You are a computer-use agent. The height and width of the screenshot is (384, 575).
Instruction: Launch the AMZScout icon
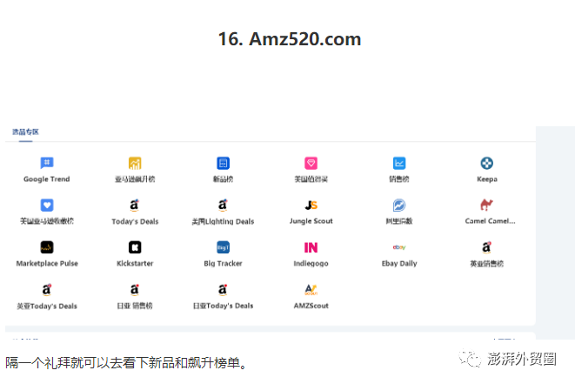tap(311, 290)
